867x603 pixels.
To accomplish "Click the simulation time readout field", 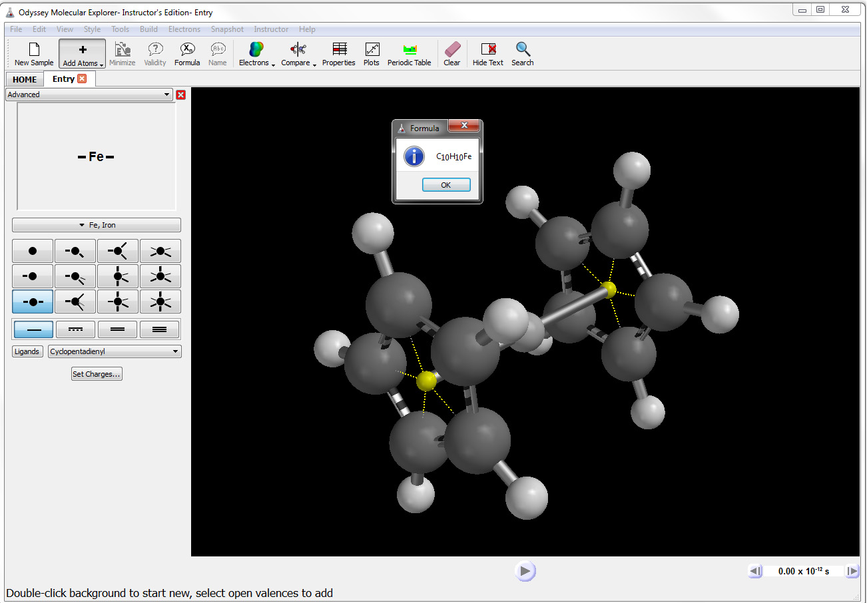I will click(x=804, y=571).
